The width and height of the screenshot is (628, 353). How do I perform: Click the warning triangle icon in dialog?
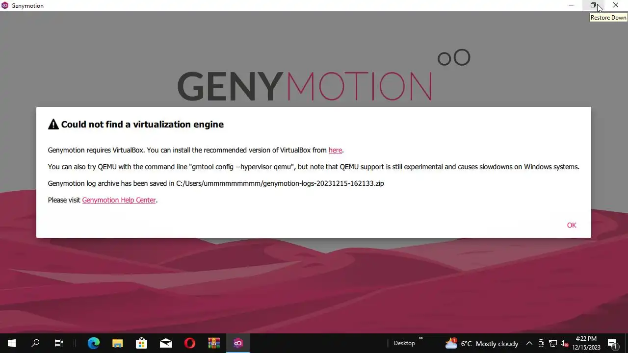(53, 125)
